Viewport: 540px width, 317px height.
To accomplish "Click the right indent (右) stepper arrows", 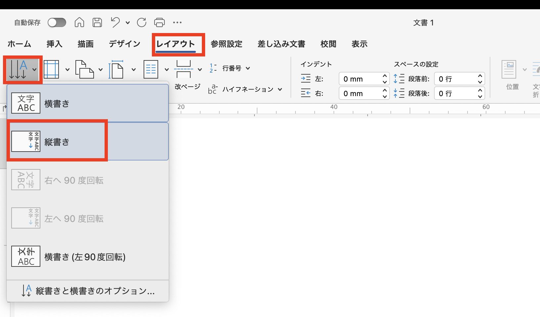I will coord(385,93).
